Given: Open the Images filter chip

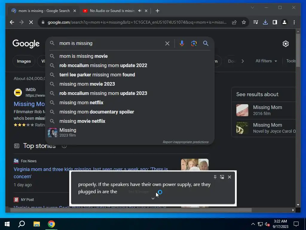Looking at the screenshot, I should (x=24, y=61).
